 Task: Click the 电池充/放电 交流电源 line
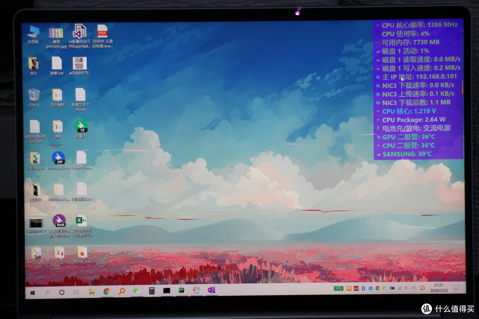click(x=416, y=128)
